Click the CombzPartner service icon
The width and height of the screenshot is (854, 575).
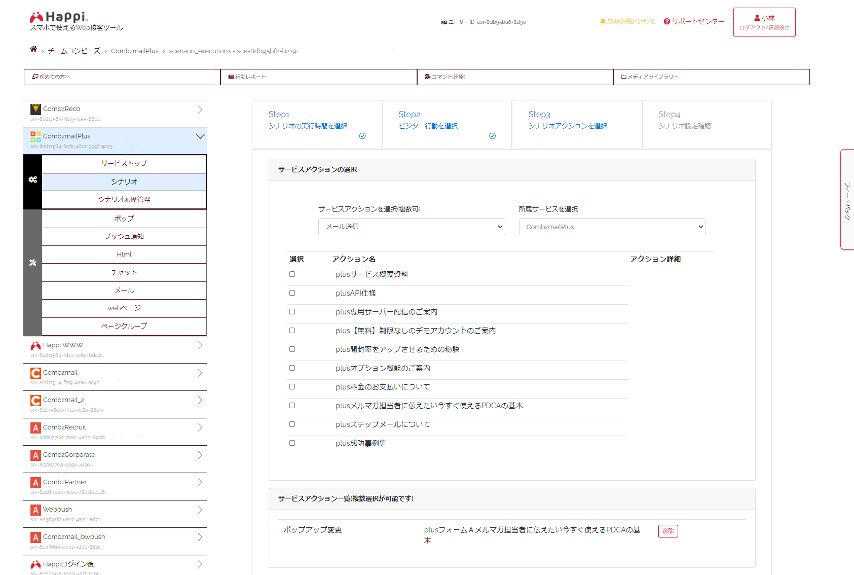(35, 482)
